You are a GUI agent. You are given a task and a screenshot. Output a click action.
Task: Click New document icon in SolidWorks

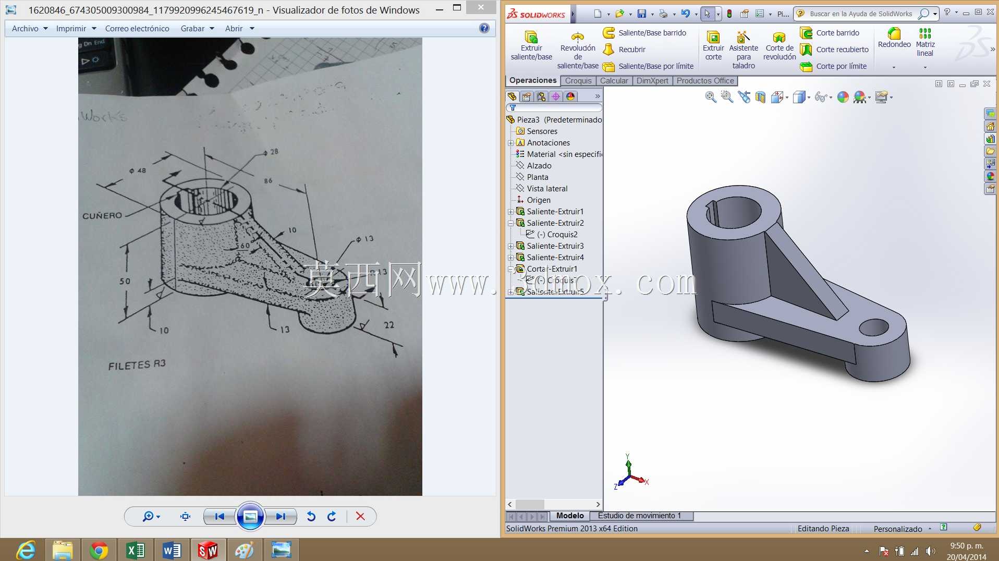click(598, 14)
